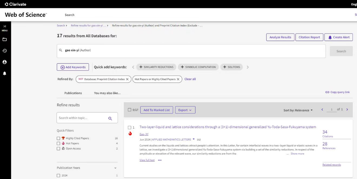Screen dimensions: 357x179
Task: Type in the Search within topic field
Action: point(82,118)
